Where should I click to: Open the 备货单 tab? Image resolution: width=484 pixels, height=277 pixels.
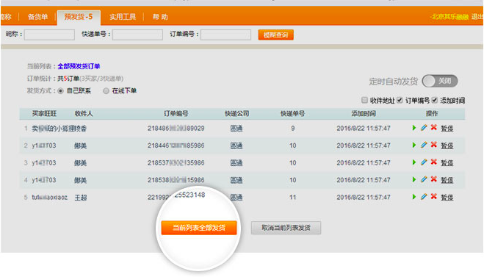37,17
